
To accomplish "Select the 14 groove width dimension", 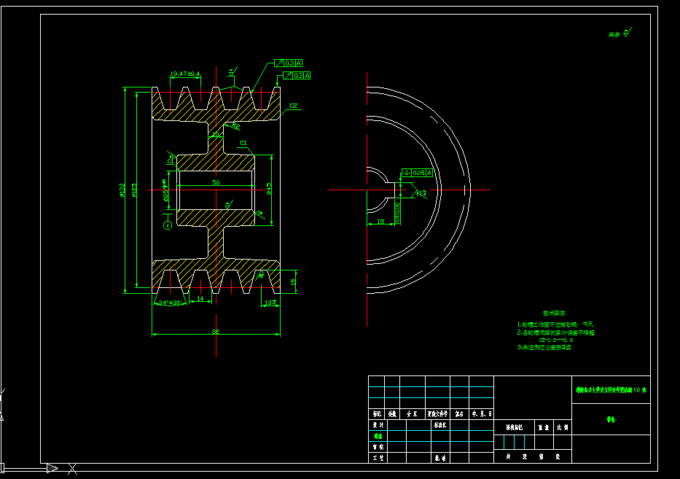I will pos(200,298).
